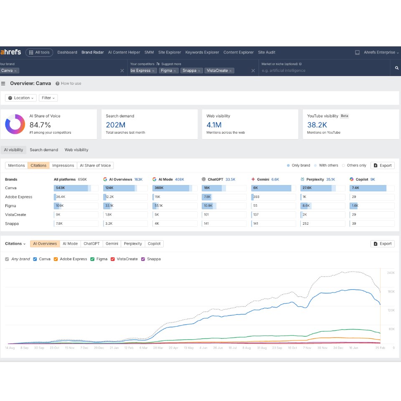Viewport: 401px width, 401px height.
Task: Click the AI Share of Voice donut chart
Action: [x=15, y=124]
